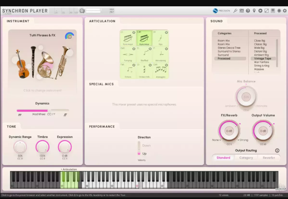Screen dimensions: 288x199
Task: Toggle power button on Microtuning cell
Action: point(166,49)
